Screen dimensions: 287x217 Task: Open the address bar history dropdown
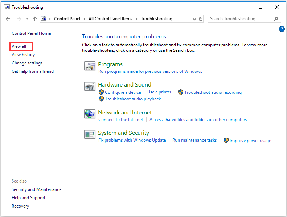(194, 19)
